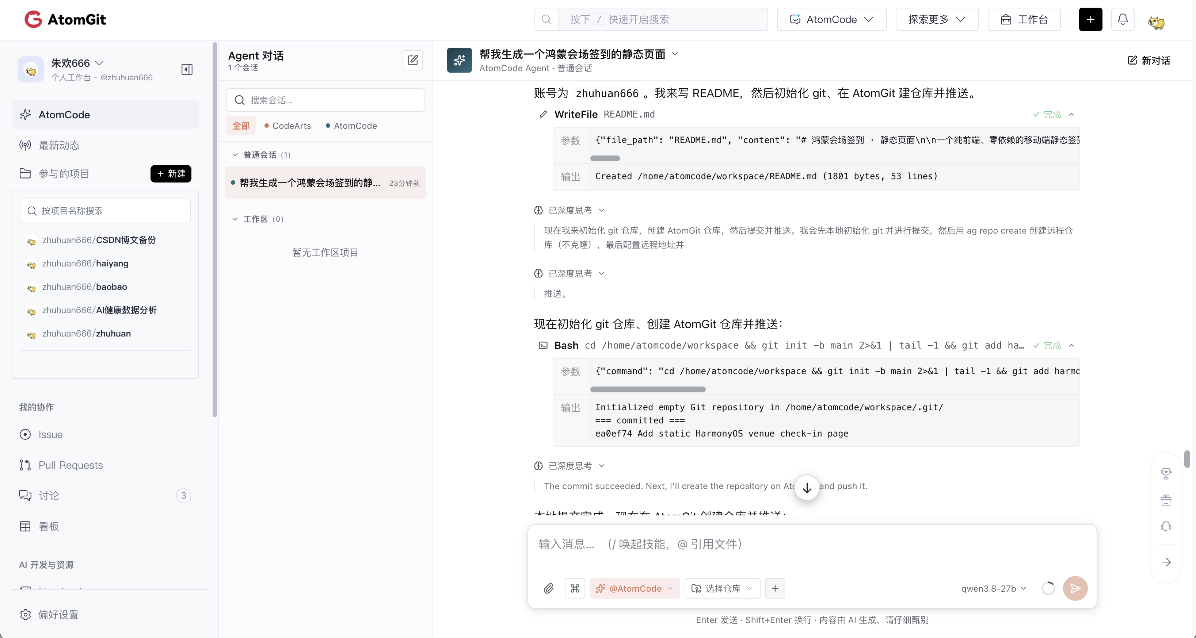Screen dimensions: 1196x638
Task: Click the AtomCode Agent sparkle avatar
Action: click(x=459, y=60)
